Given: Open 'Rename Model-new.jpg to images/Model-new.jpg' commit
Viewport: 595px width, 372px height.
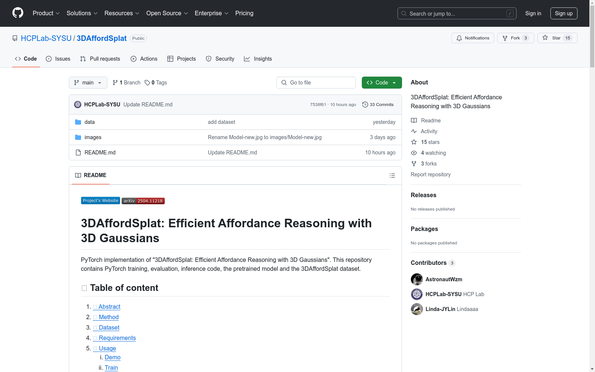Looking at the screenshot, I should coord(265,137).
